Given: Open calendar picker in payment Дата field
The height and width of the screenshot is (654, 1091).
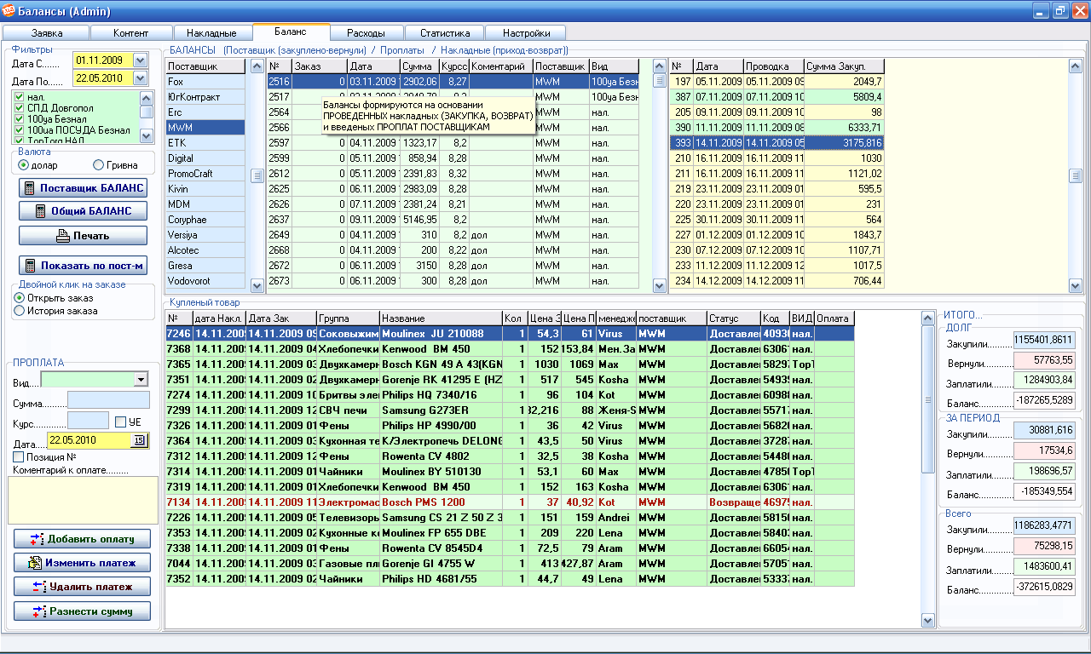Looking at the screenshot, I should (139, 440).
